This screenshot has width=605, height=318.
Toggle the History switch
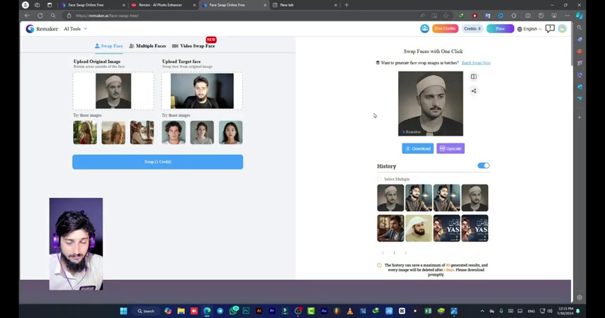point(483,165)
